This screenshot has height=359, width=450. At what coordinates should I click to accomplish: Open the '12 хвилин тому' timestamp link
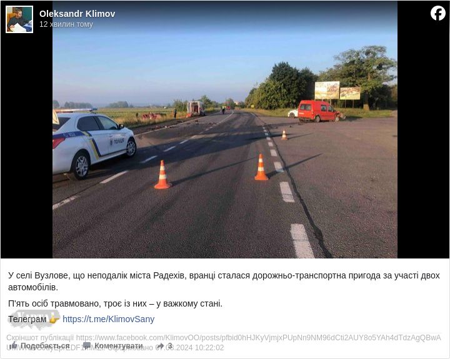[66, 24]
